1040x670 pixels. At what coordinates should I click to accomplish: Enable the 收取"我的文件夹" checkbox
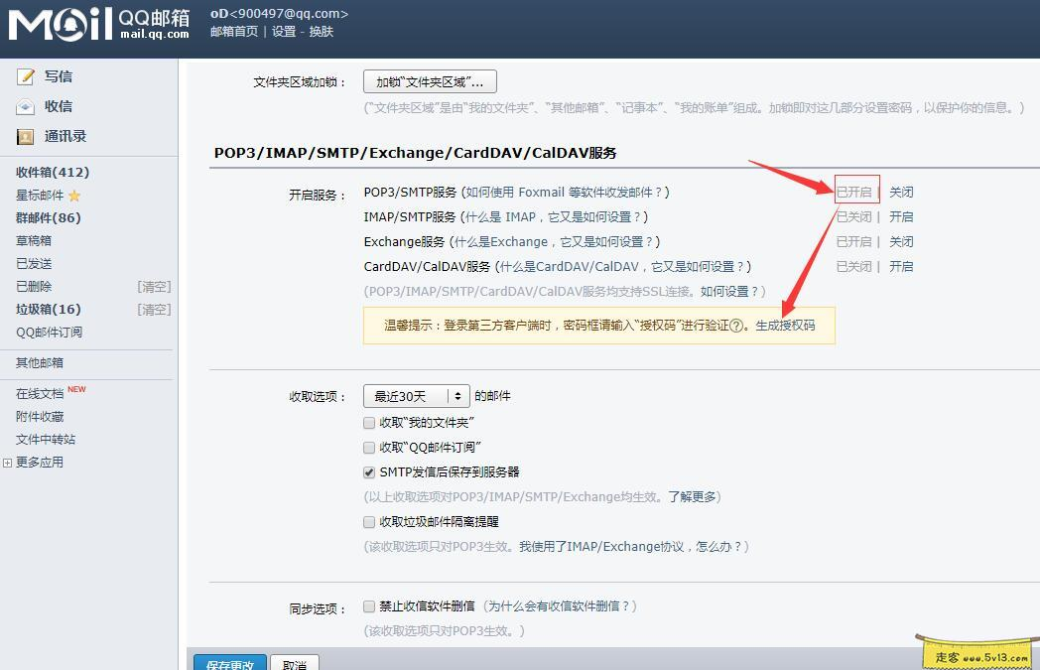pyautogui.click(x=368, y=422)
